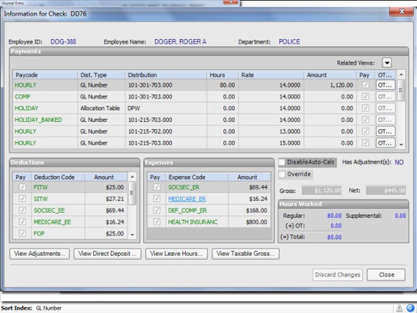Open OT details for first HOURLY row
Image resolution: width=417 pixels, height=313 pixels.
(385, 85)
